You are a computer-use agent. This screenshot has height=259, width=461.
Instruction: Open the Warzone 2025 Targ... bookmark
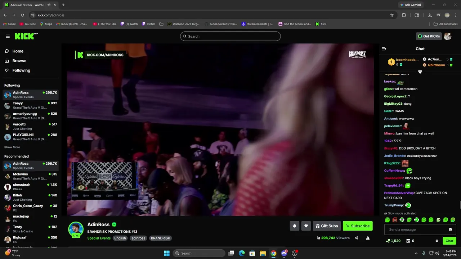pyautogui.click(x=183, y=24)
